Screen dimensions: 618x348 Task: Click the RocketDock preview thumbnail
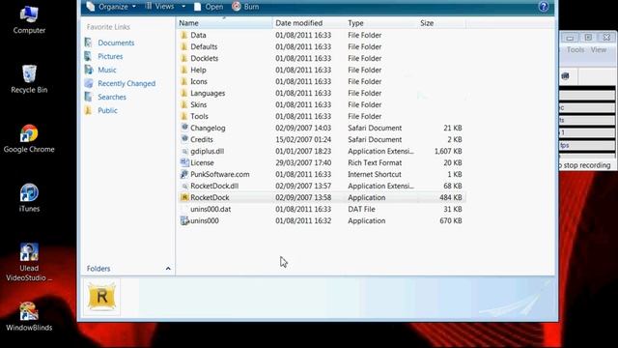pos(102,297)
